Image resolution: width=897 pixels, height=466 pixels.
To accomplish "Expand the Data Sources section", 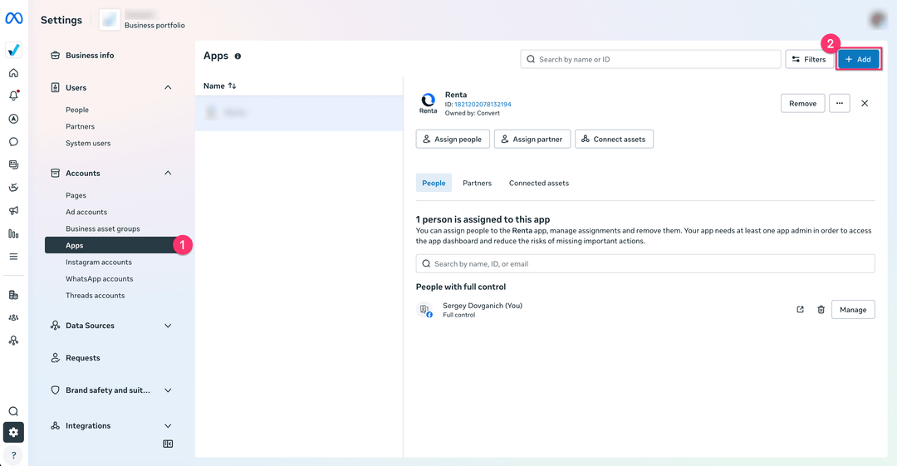I will click(x=168, y=326).
